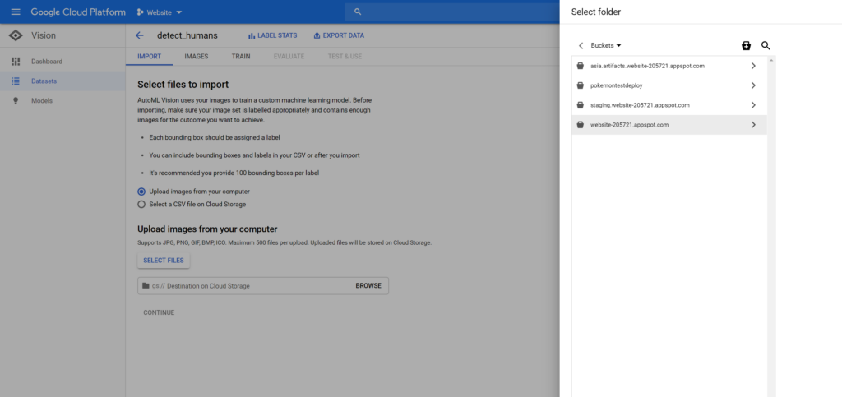The image size is (842, 397).
Task: Select CSV file on Cloud Storage option
Action: (141, 205)
